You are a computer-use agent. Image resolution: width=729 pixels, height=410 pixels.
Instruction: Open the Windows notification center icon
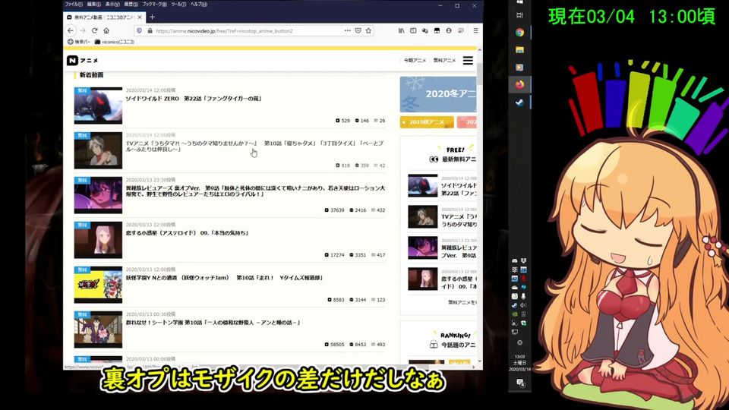tap(519, 383)
